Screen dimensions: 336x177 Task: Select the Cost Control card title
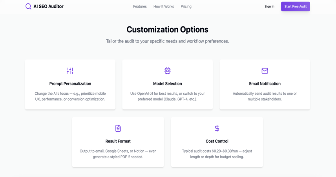217,141
